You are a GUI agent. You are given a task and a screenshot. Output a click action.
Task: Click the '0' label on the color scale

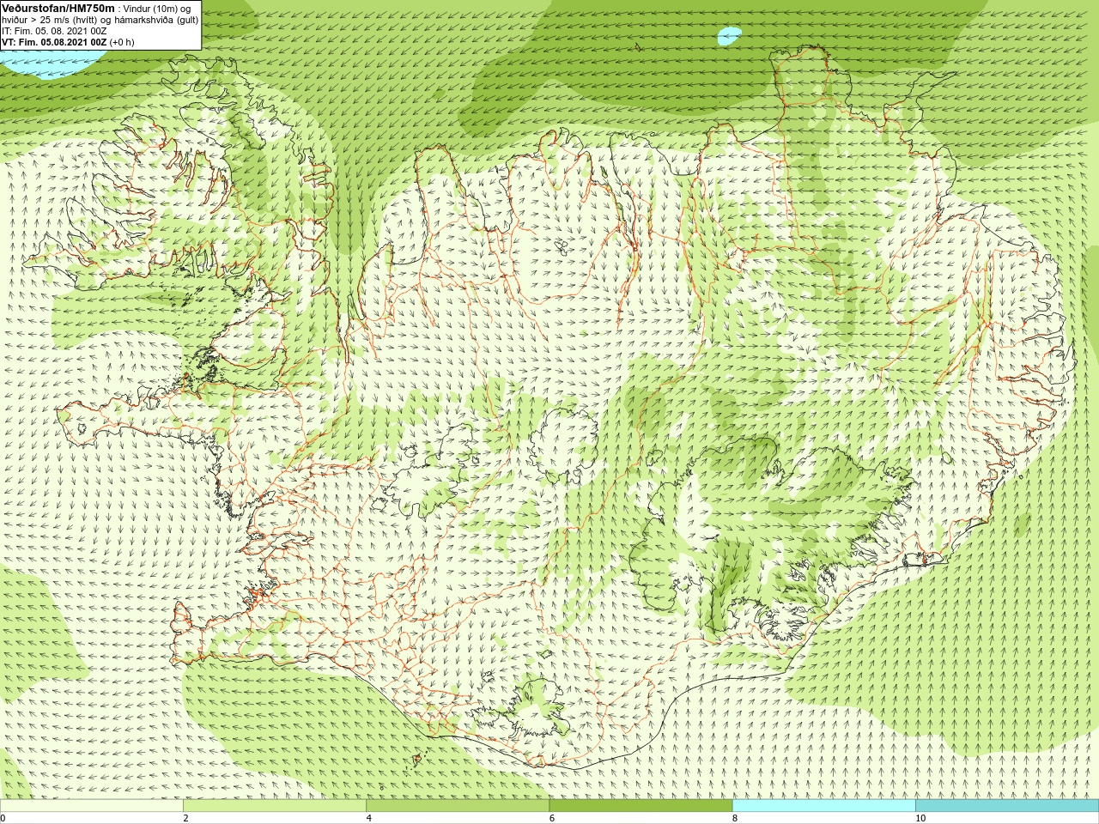3,818
